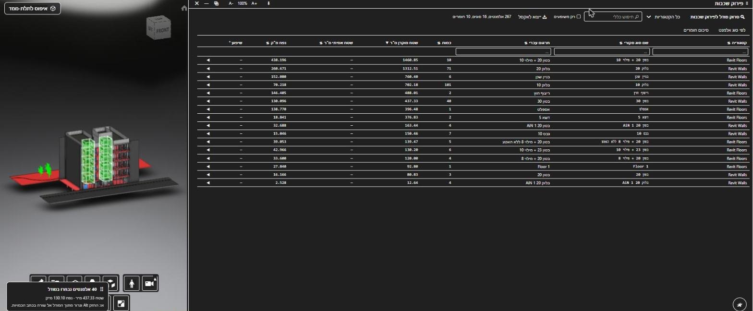Click the down-arrow icon beside A+

click(268, 3)
